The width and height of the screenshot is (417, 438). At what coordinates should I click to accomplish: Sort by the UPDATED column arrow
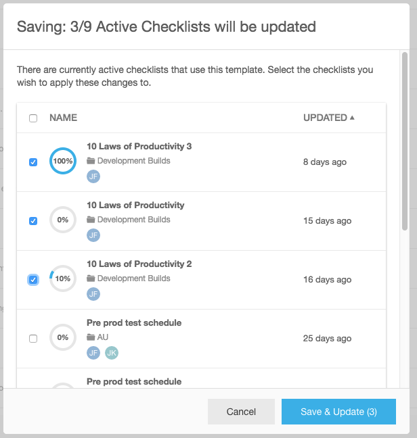tap(352, 118)
